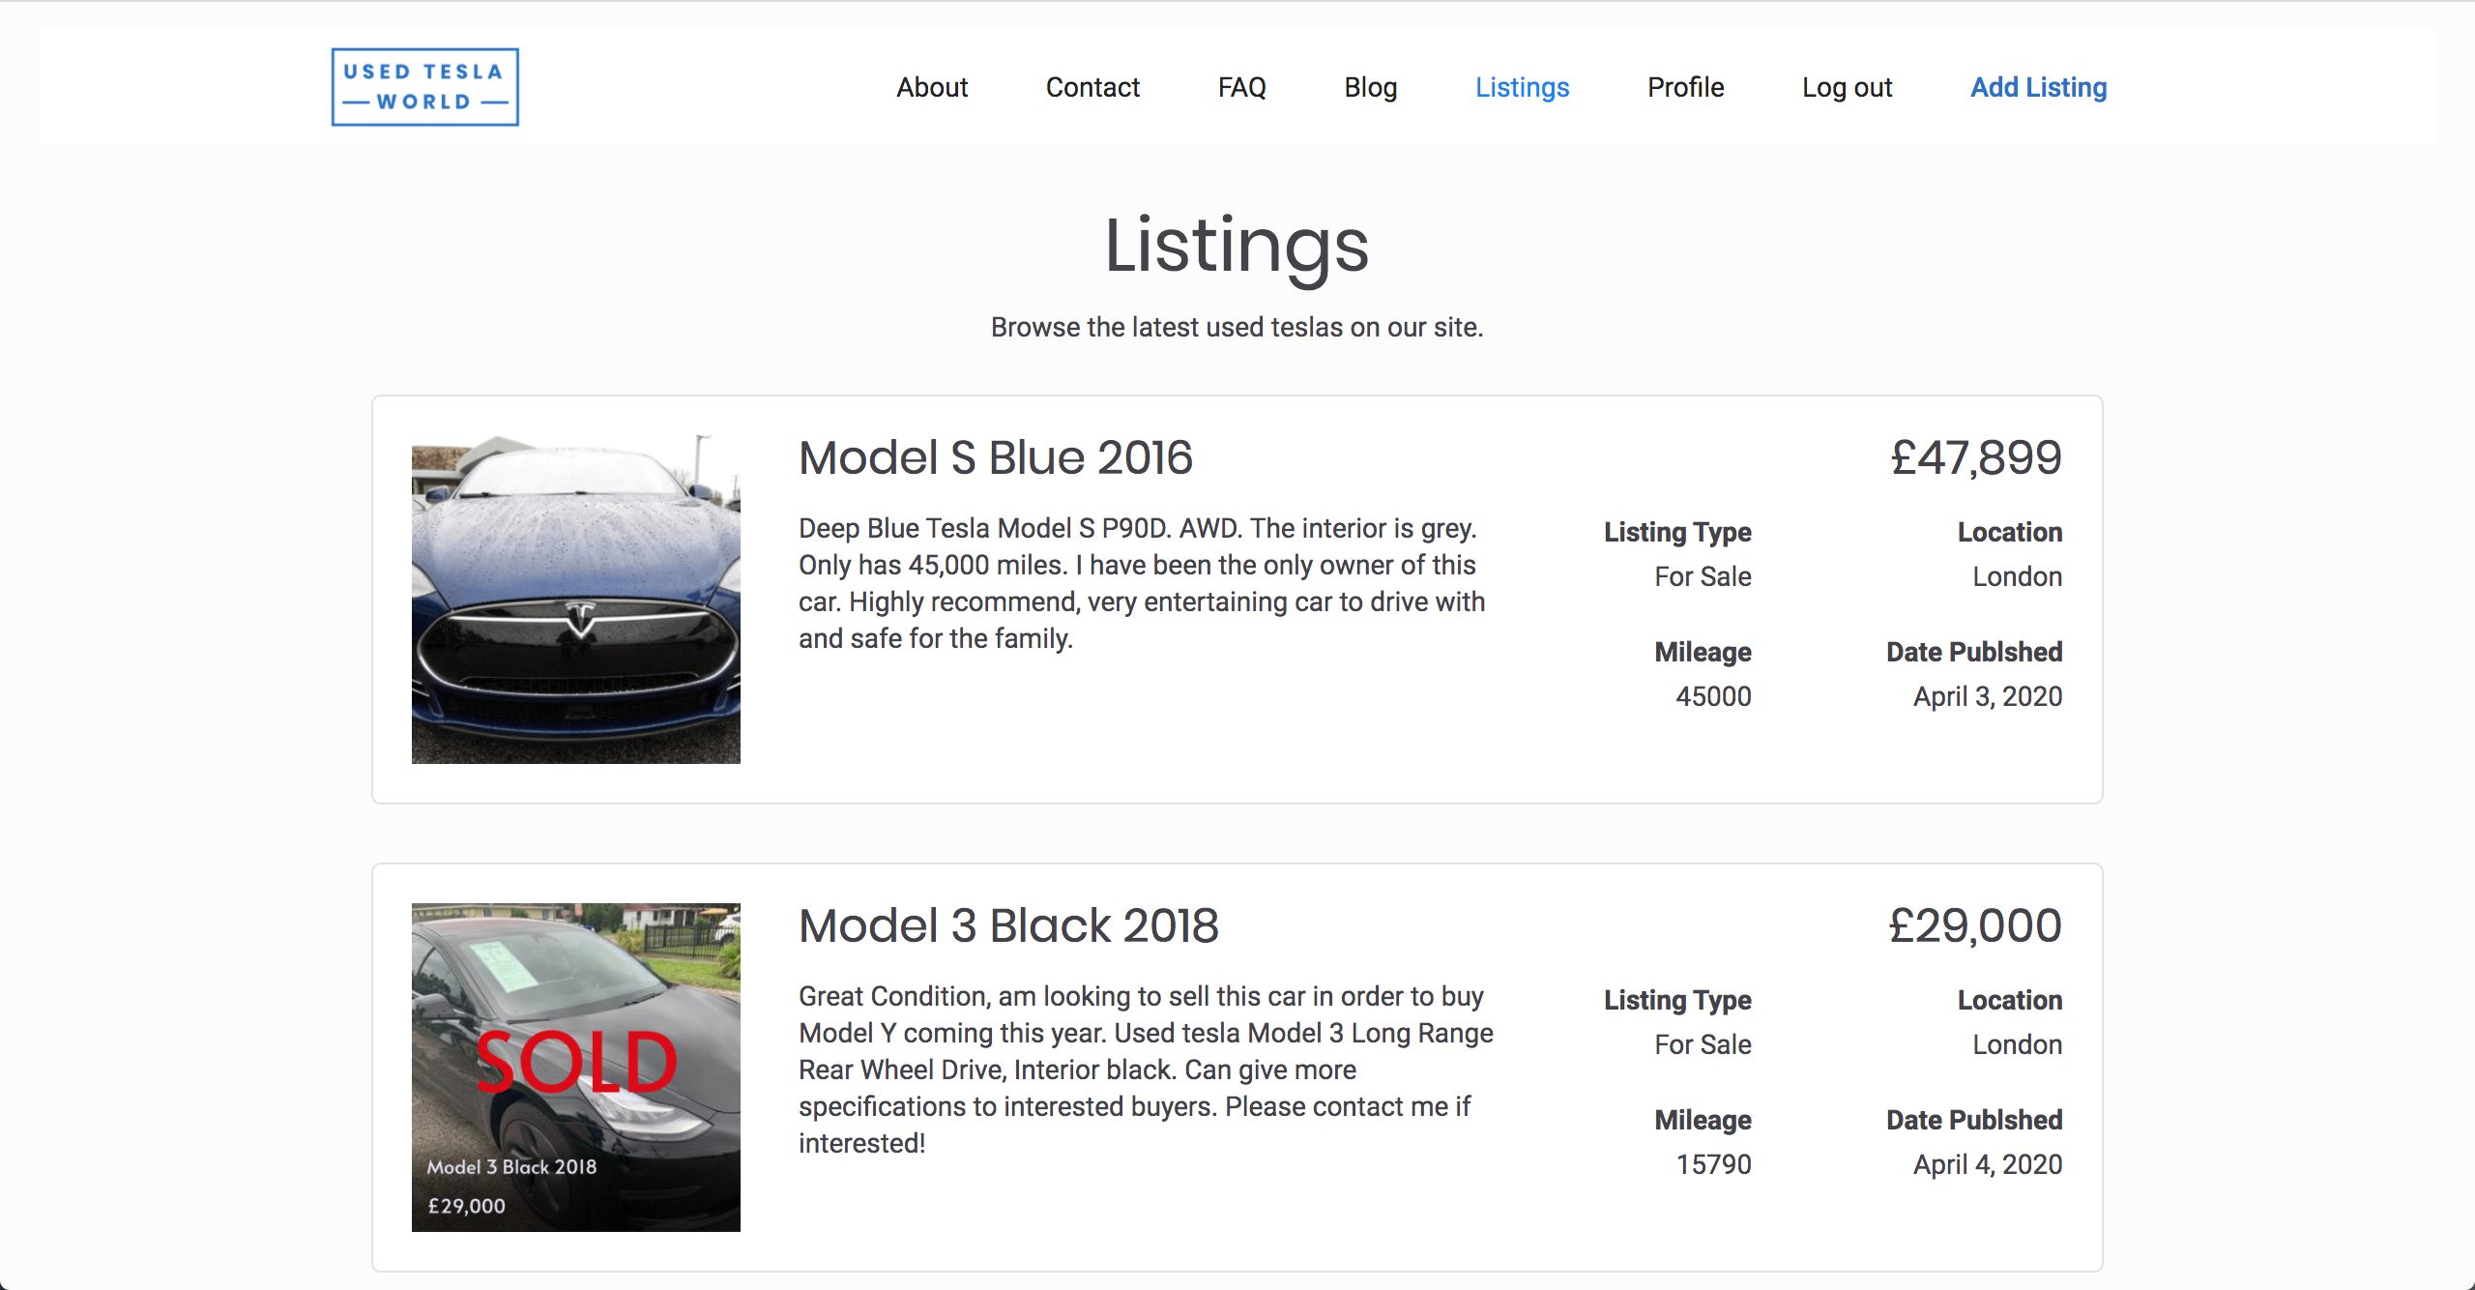Open the Contact page
The height and width of the screenshot is (1290, 2475).
click(1092, 87)
